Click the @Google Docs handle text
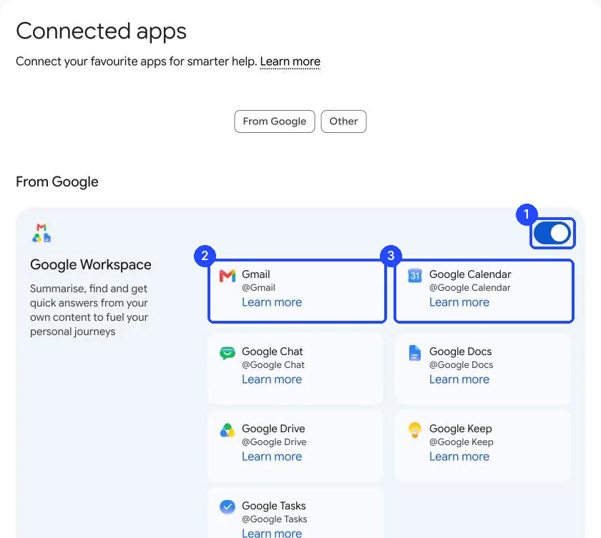This screenshot has width=601, height=538. click(x=461, y=365)
